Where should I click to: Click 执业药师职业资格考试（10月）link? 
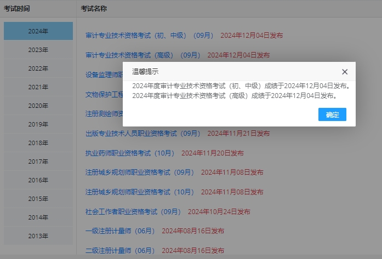click(130, 153)
